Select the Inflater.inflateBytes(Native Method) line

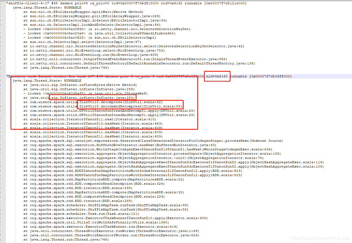pos(80,85)
